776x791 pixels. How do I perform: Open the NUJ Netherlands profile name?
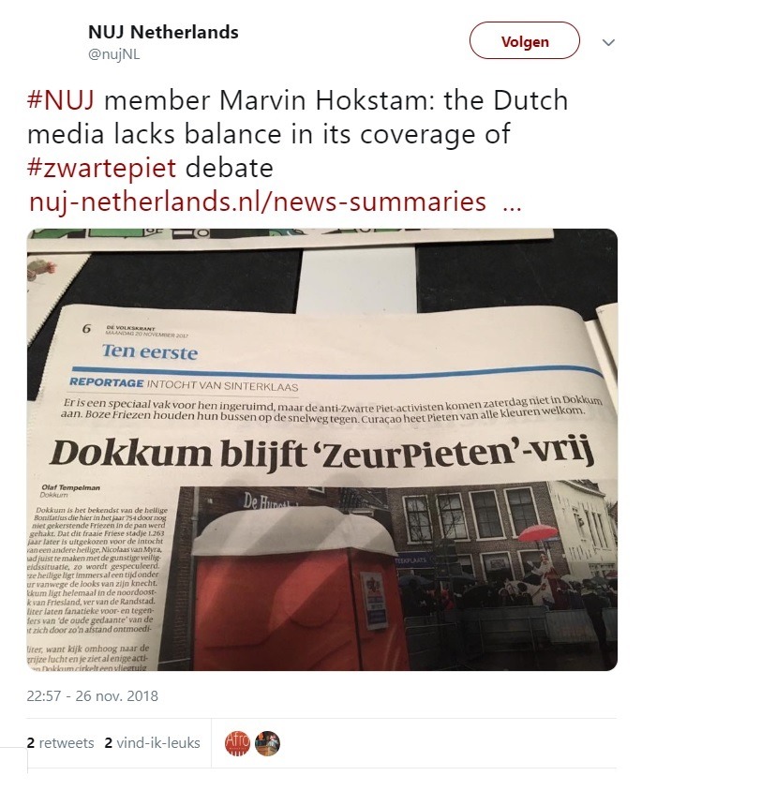pos(163,32)
